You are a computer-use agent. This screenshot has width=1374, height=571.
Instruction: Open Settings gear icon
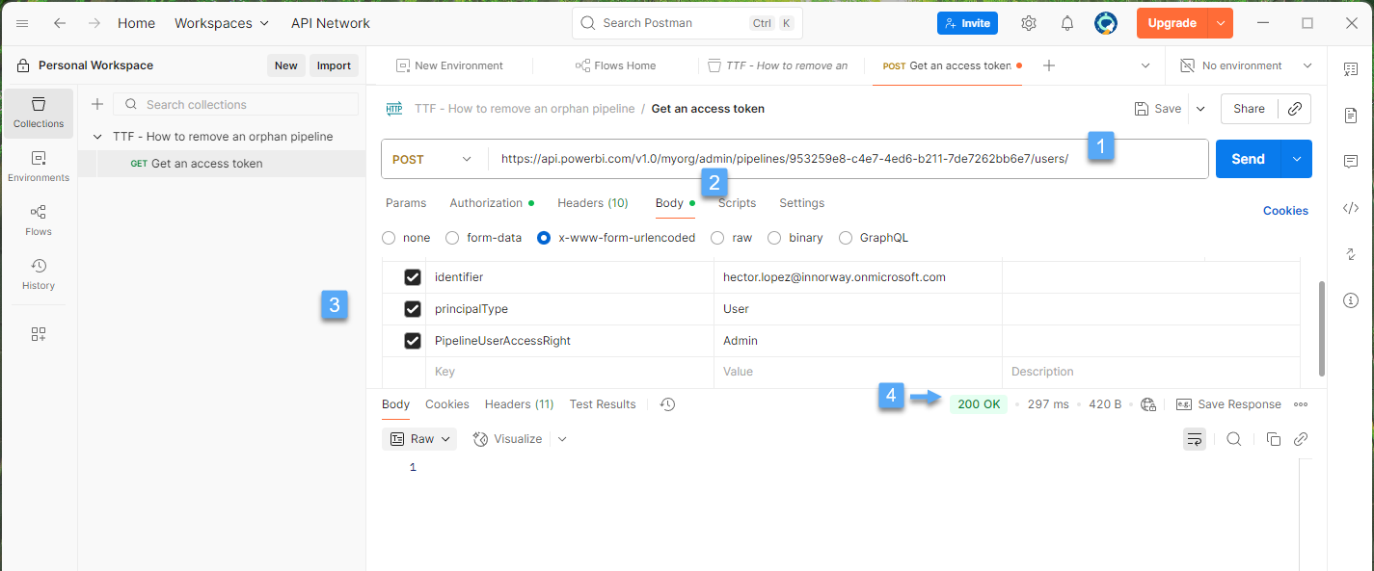(1029, 23)
